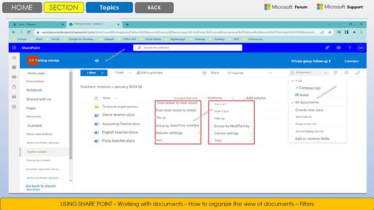Click the Search this collection field
374x210 pixels.
(x=187, y=47)
